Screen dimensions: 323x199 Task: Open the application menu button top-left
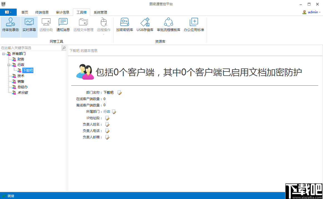[8, 12]
